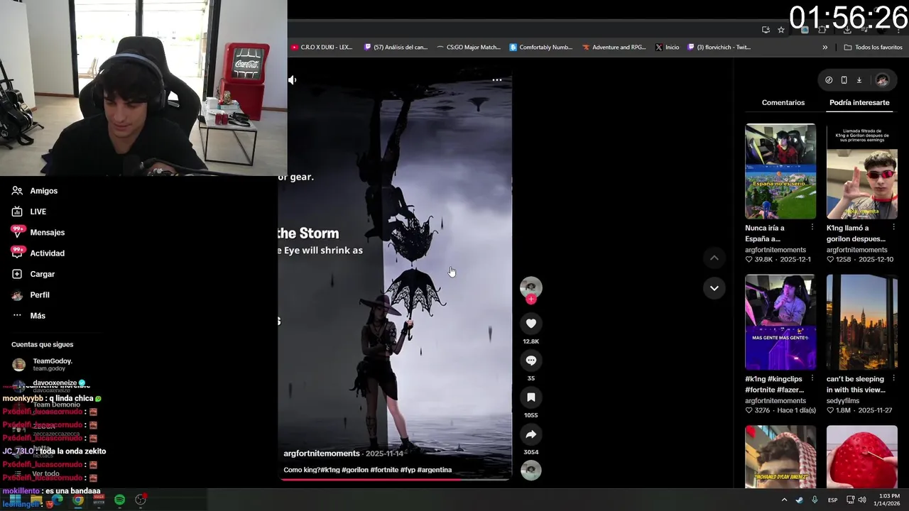Open taskbar clock showing 1:03 PM

point(888,500)
